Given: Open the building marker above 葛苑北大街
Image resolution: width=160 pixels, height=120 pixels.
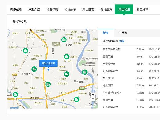Looking at the screenshot, I should coord(34,69).
